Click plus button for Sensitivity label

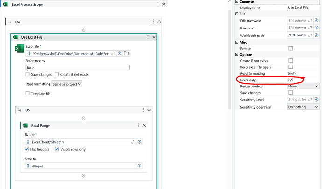click(x=316, y=100)
